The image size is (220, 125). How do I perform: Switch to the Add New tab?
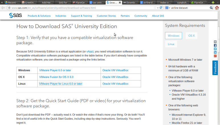click(x=46, y=3)
